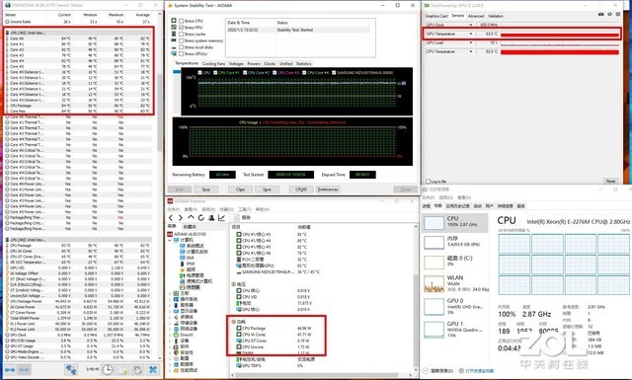Enable Stress GPU(s) checkbox
Viewport: 632px width, 380px height.
pos(181,53)
